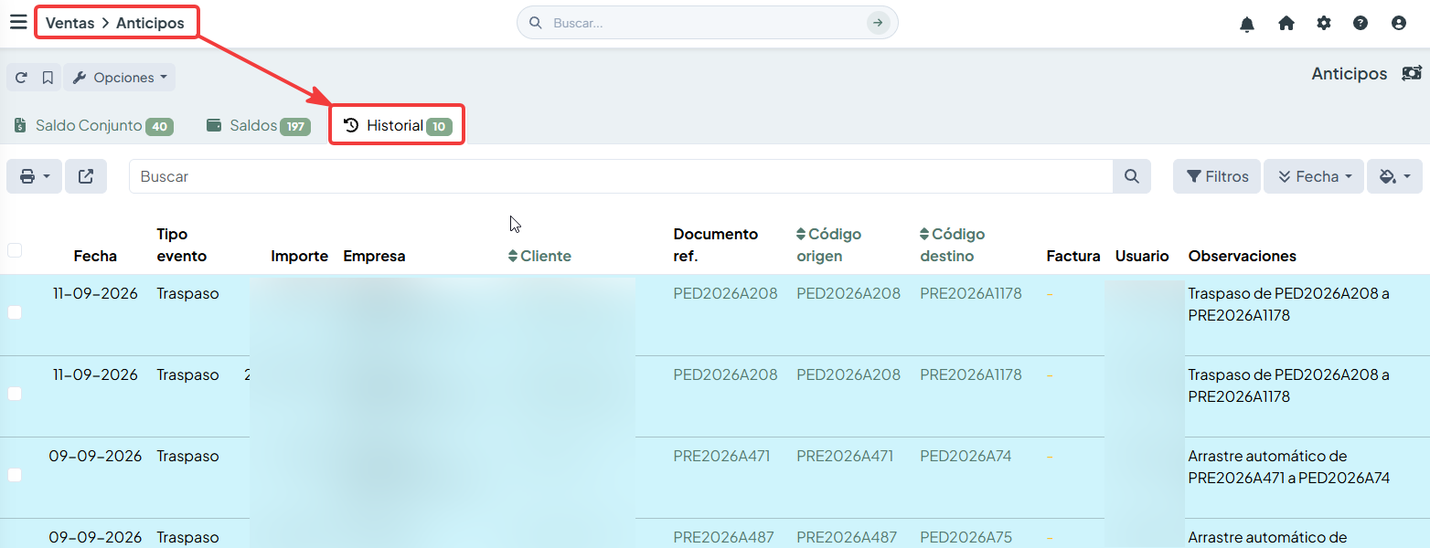Go to the home page icon

1286,24
